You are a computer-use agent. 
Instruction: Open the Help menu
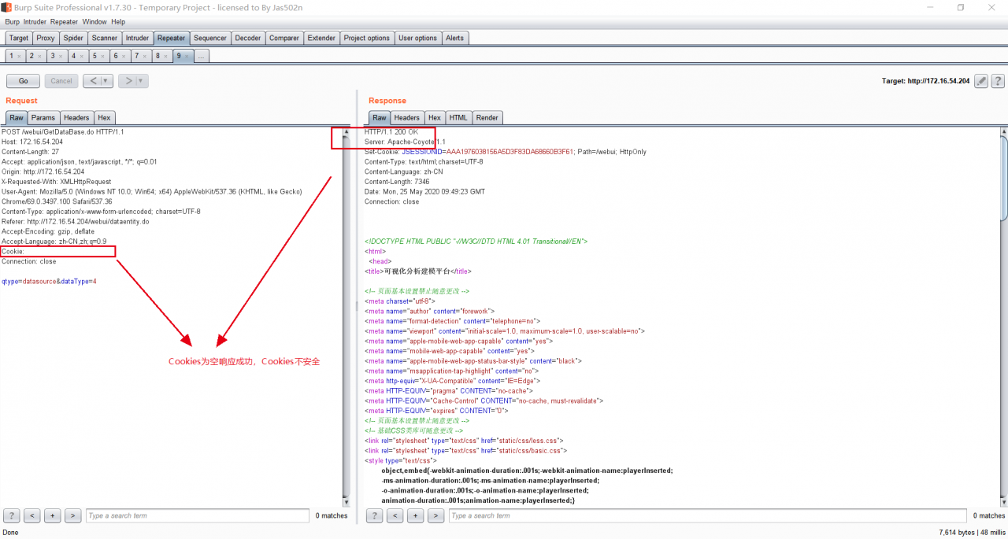click(x=118, y=22)
